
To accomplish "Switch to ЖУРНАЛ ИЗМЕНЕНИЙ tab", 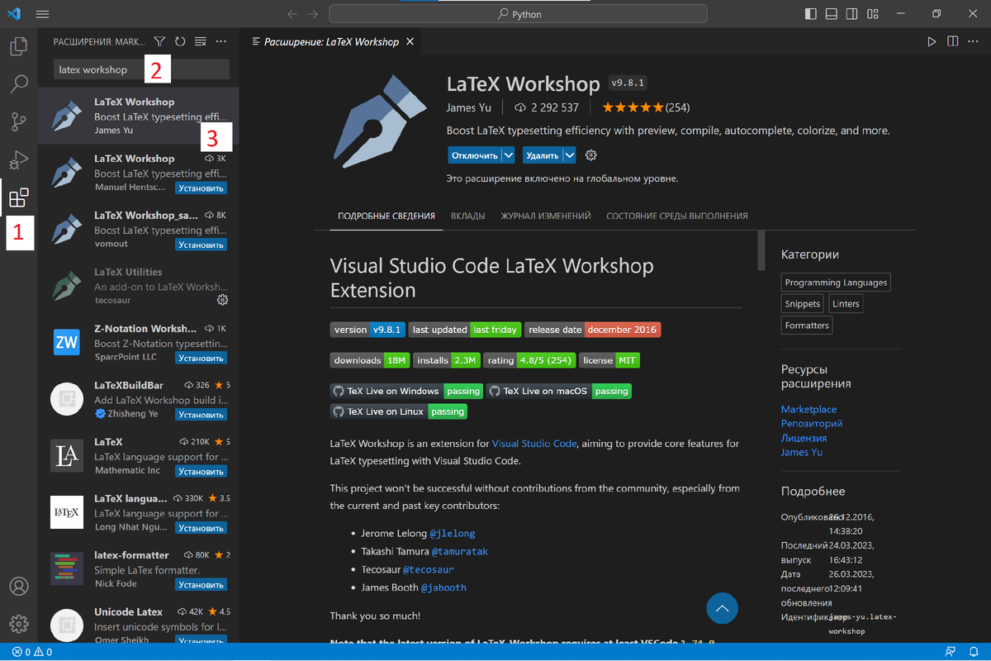I will [546, 216].
